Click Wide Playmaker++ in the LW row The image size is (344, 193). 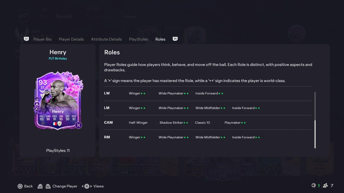(173, 93)
